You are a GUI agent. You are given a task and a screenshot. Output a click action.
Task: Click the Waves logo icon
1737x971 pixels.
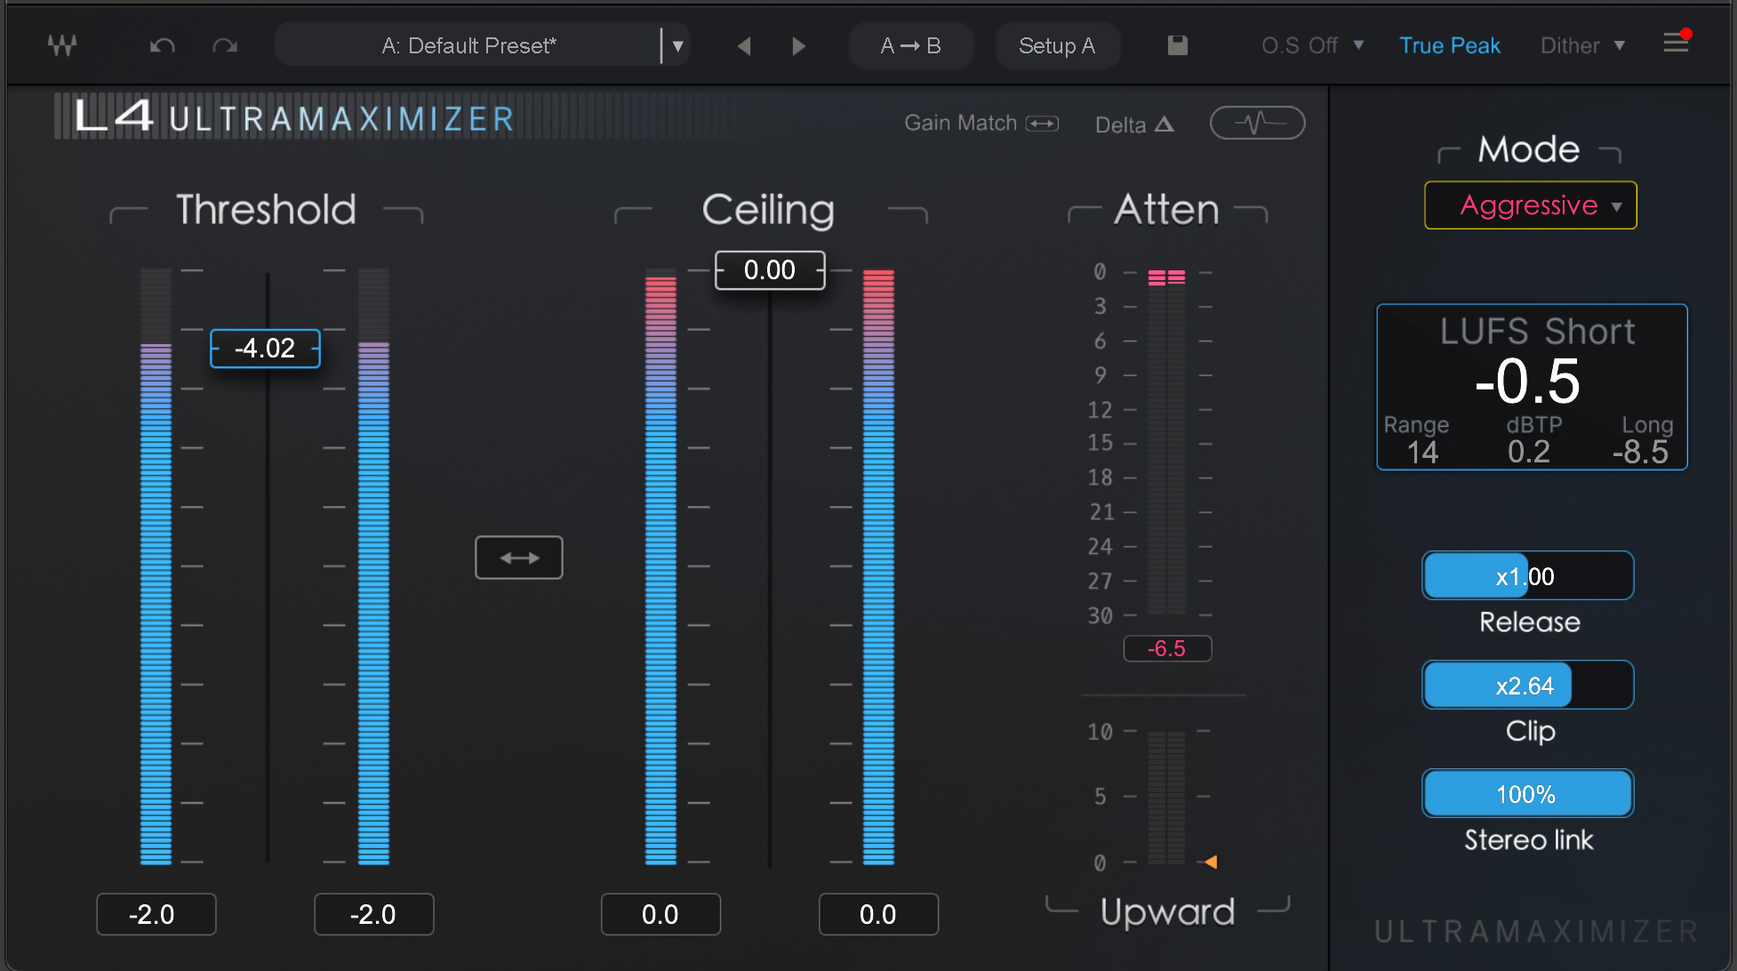point(62,45)
